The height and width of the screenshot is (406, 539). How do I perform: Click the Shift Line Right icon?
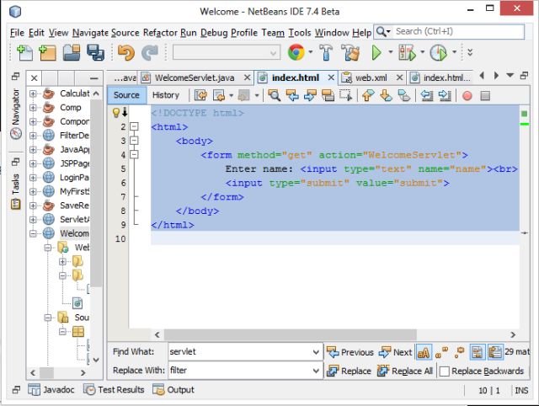pyautogui.click(x=445, y=95)
